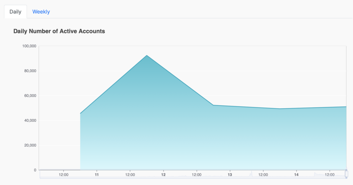Click the day 13 timeline label
The image size is (353, 185).
[x=230, y=175]
